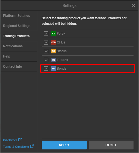The height and width of the screenshot is (153, 139).
Task: Click external-link icon beside Terms & Conditions
Action: (32, 146)
